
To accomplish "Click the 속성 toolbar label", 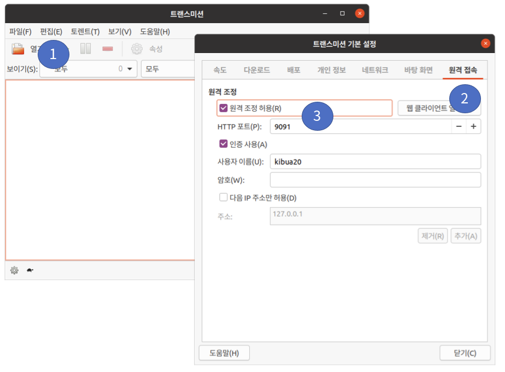I will tap(156, 49).
